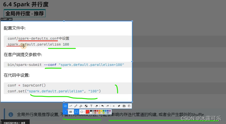Redo the annotation
Screen dimensions: 226x124
108,106
